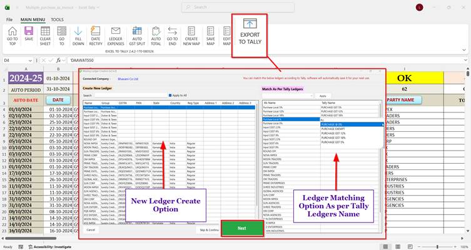The image size is (471, 250).
Task: Click the Name column header in ledger table
Action: coord(91,103)
